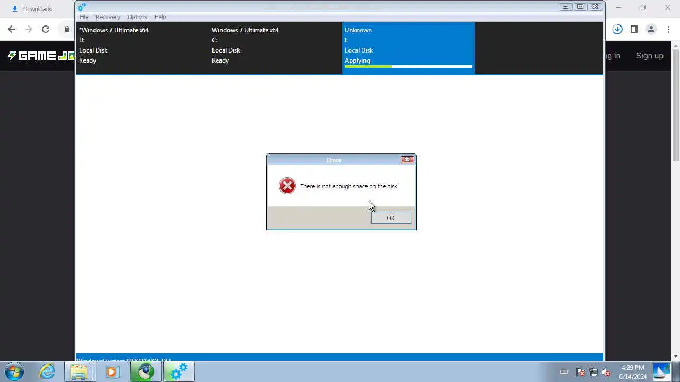Open the Windows Start menu

point(14,371)
